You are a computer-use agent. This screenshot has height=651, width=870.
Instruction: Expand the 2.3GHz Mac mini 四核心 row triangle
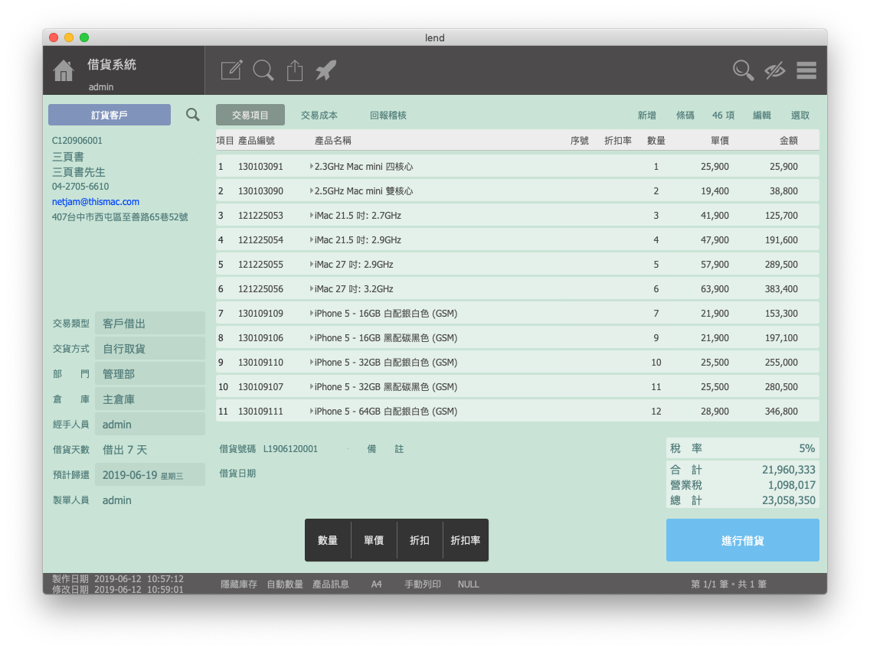[311, 166]
